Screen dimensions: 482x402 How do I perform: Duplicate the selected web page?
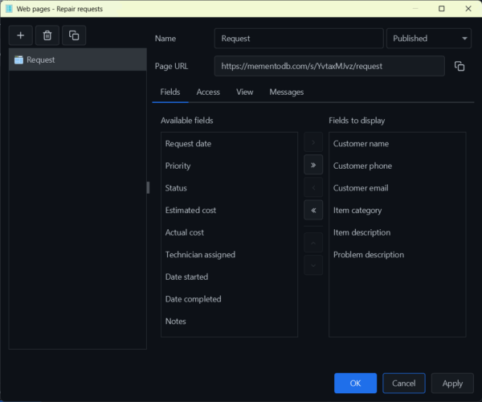(74, 35)
